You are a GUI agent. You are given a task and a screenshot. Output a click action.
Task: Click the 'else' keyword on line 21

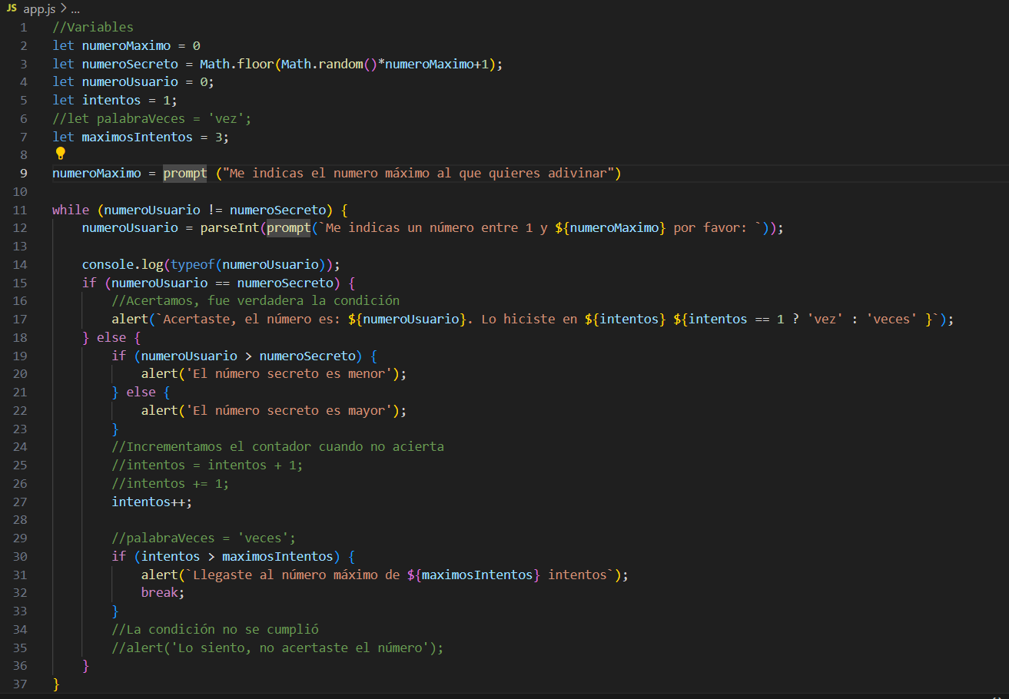pos(141,392)
